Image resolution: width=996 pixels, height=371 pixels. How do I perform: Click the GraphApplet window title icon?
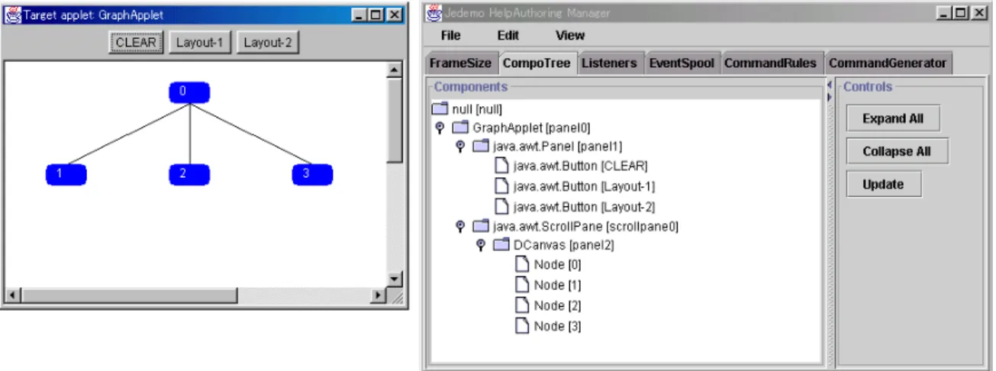[13, 15]
